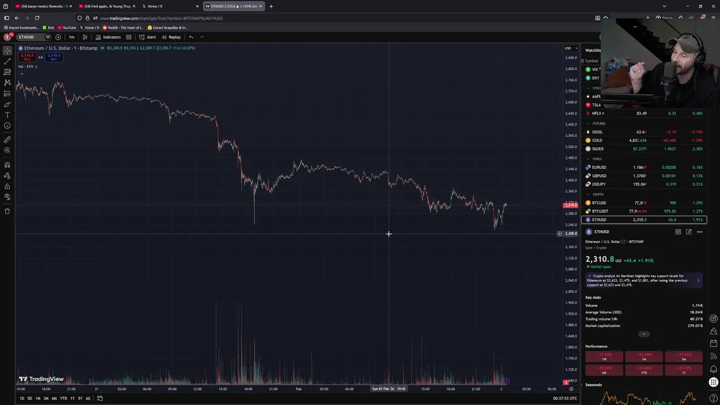The image size is (720, 405).
Task: Open the Crypto analyst Ali Martinez news headline
Action: pos(644,280)
